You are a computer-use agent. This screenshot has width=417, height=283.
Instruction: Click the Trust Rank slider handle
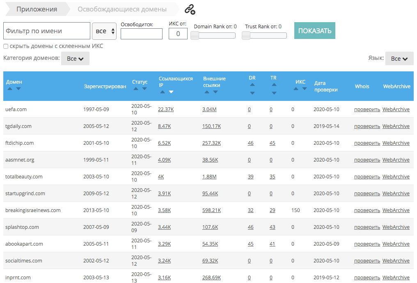point(246,36)
